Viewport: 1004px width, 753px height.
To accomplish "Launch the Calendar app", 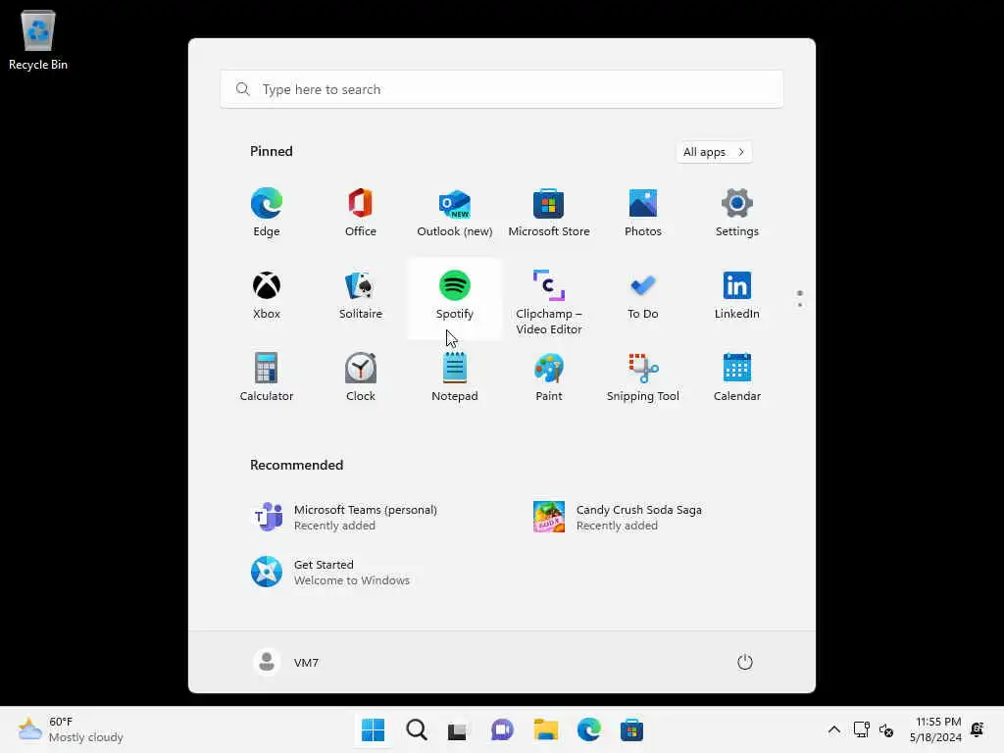I will [x=737, y=377].
